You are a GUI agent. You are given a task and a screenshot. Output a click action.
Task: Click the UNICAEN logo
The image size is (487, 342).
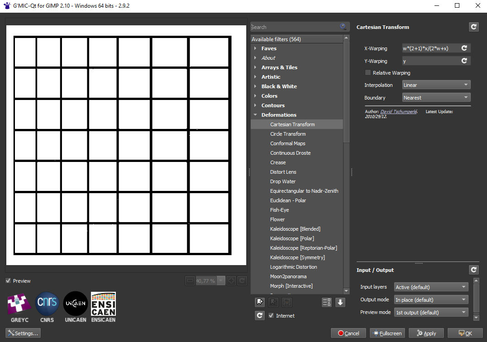pyautogui.click(x=76, y=307)
